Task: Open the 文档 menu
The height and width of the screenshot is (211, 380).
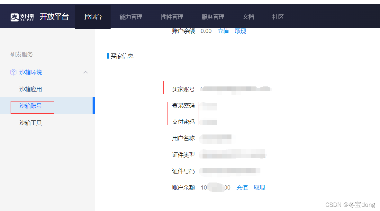Action: 249,17
